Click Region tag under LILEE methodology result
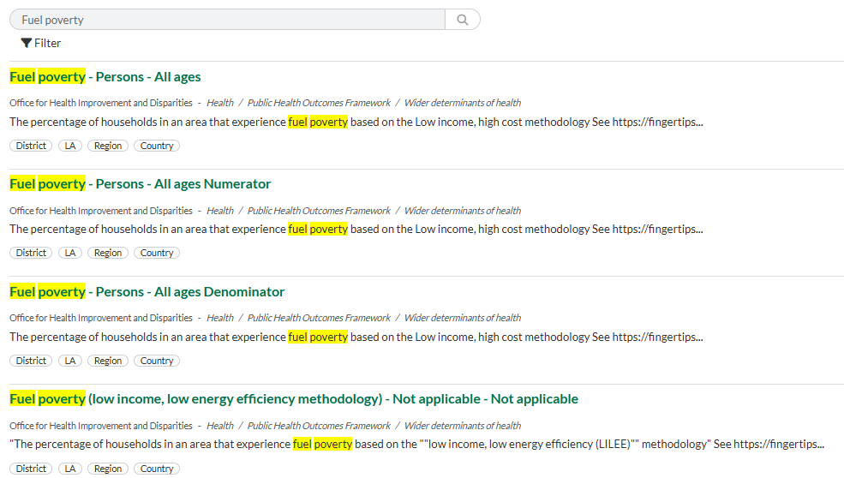The width and height of the screenshot is (844, 478). click(x=108, y=469)
